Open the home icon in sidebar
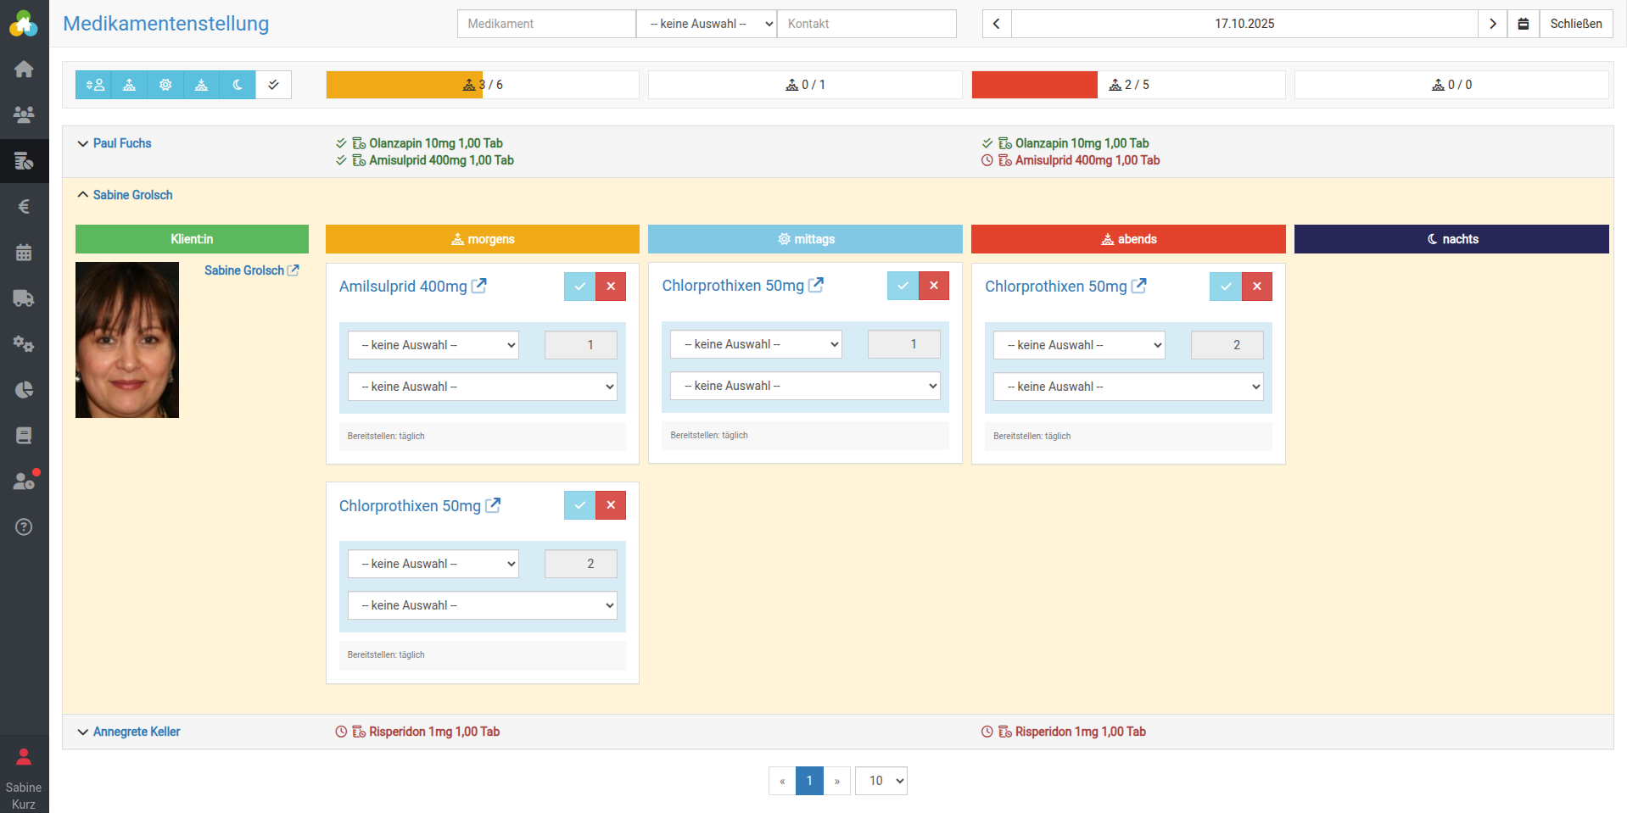The image size is (1627, 813). pos(24,69)
